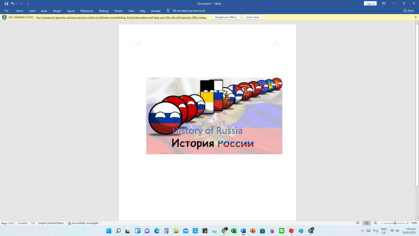Open Microsoft Store from taskbar
This screenshot has height=236, width=419.
coord(263,231)
